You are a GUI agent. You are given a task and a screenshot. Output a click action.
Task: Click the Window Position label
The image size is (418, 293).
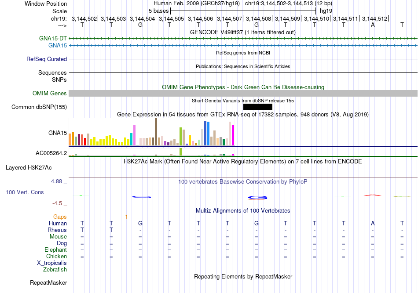(x=46, y=4)
